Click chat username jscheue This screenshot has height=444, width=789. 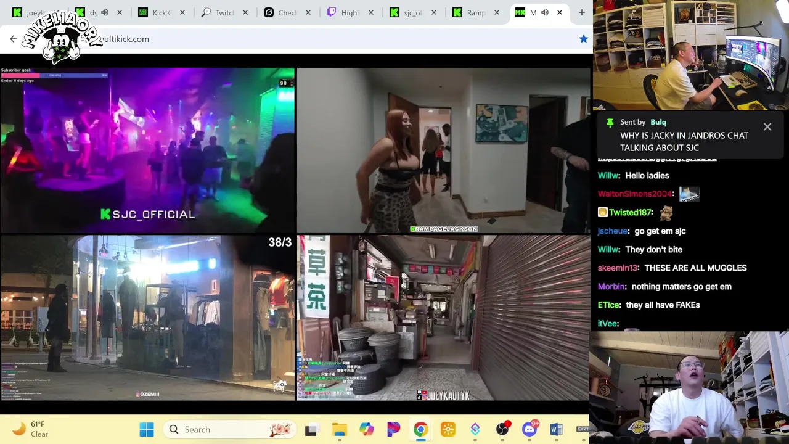(613, 231)
